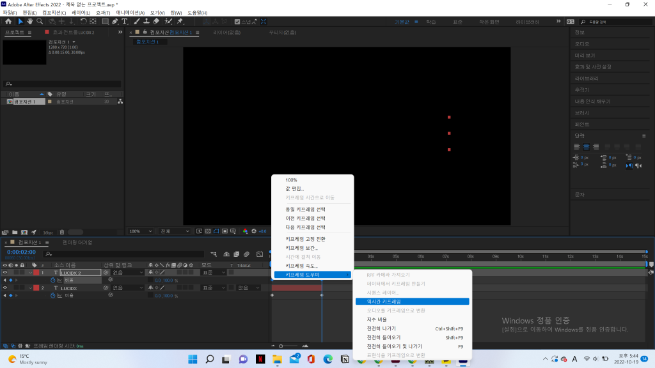Toggle keyframe diamond for LUCIDX 2 scale
655x368 pixels.
pos(10,280)
